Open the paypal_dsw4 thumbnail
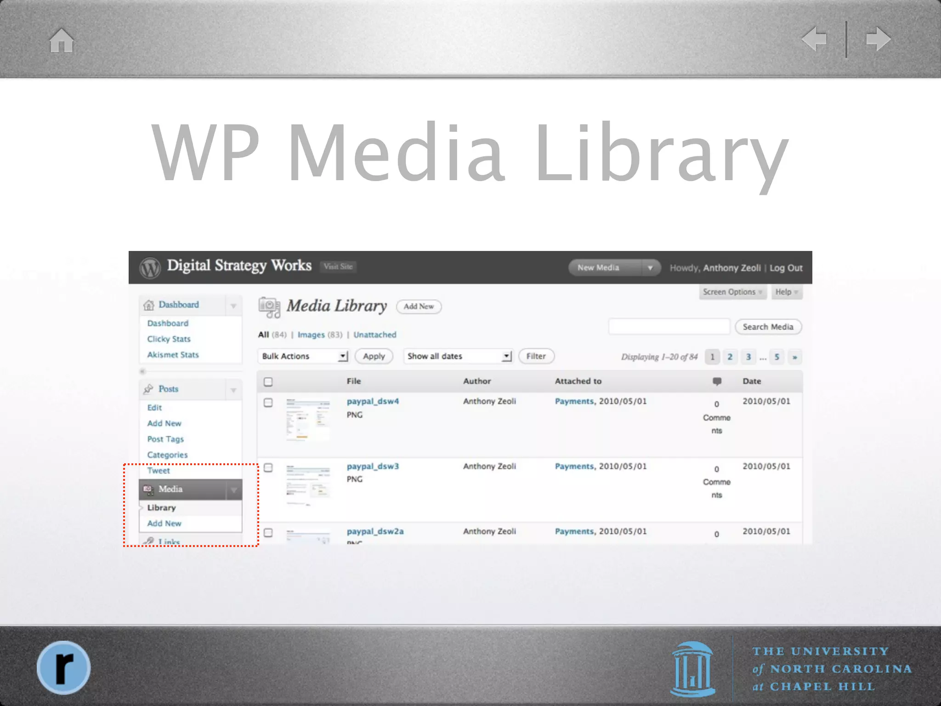 pos(308,420)
